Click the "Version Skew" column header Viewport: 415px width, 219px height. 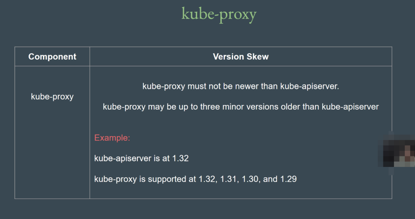[241, 57]
